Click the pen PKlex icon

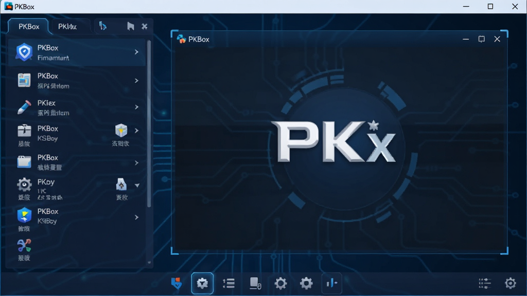click(24, 107)
